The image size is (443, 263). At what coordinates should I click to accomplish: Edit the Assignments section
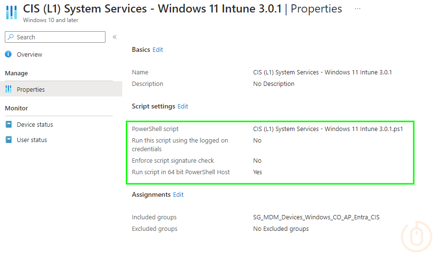(178, 195)
